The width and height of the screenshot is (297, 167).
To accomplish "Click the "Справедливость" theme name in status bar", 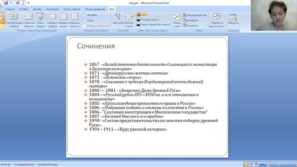I will tap(24, 165).
